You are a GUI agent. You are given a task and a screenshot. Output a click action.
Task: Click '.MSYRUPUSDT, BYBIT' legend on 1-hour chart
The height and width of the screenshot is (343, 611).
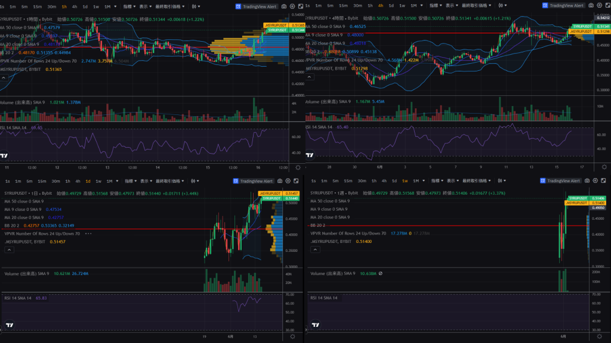click(21, 69)
